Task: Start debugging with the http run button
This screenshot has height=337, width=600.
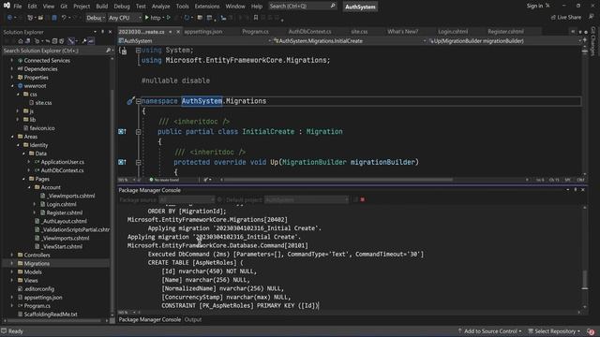Action: pos(153,18)
